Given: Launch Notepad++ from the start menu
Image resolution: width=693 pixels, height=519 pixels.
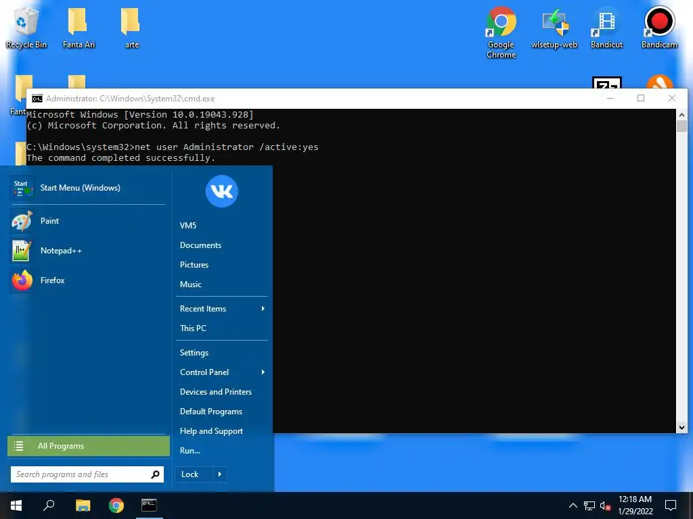Looking at the screenshot, I should coord(87,251).
